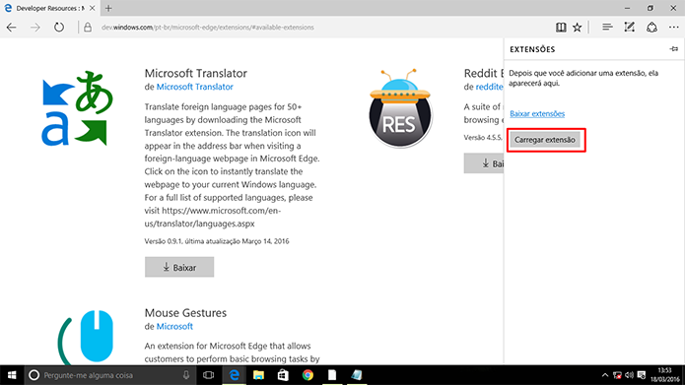Open the More actions ellipsis menu
Screen dimensions: 685x385
(x=673, y=28)
